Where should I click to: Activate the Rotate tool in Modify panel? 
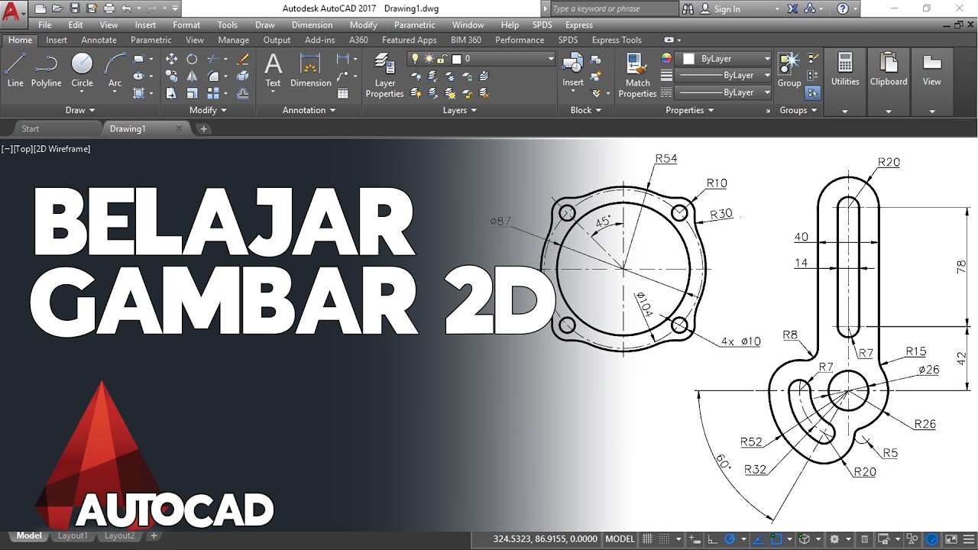(193, 59)
